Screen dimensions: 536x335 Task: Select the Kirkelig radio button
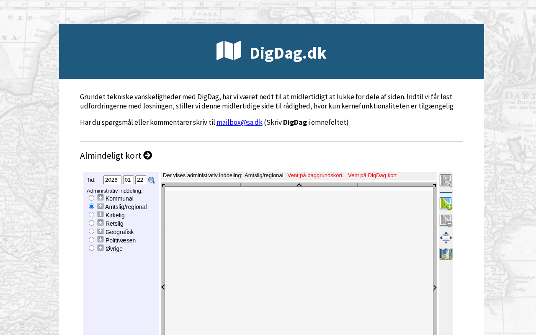[92, 215]
